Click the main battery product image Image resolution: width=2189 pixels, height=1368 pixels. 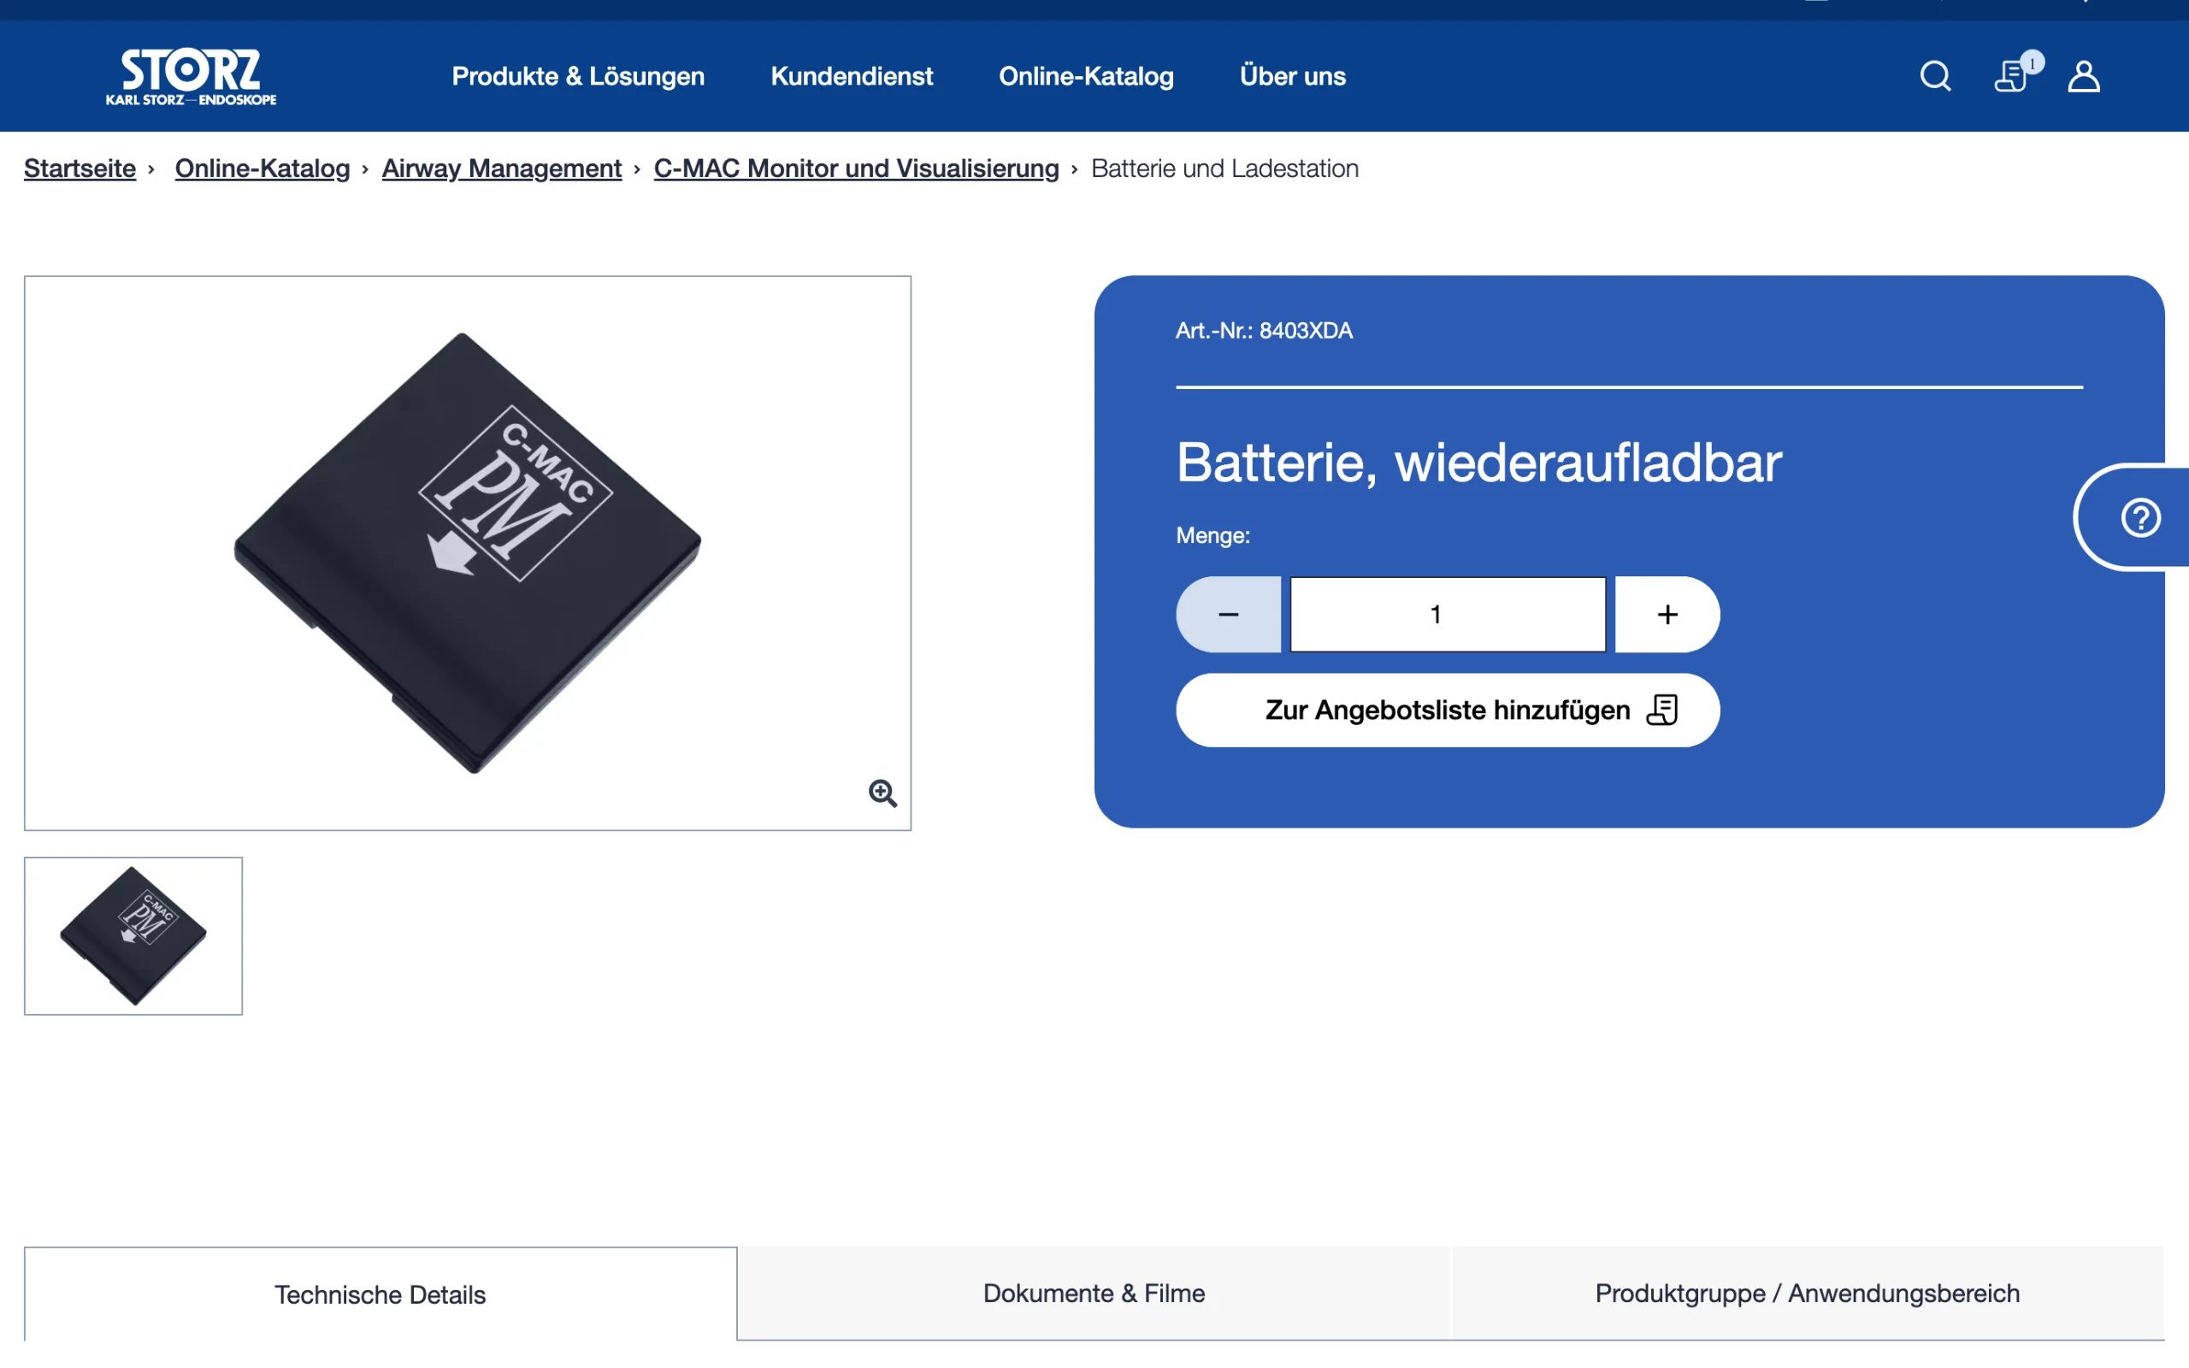468,553
